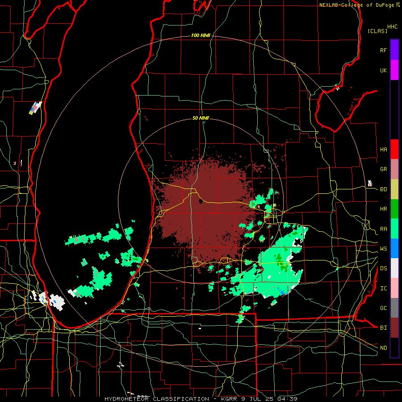
Task: Click the HHC product code label
Action: pyautogui.click(x=392, y=26)
